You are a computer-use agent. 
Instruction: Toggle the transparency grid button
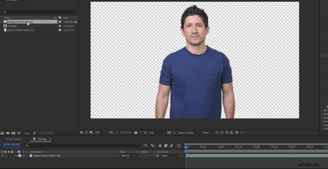pos(174,133)
